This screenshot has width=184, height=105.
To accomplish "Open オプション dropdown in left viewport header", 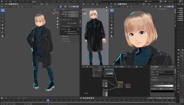I will pyautogui.click(x=77, y=4).
